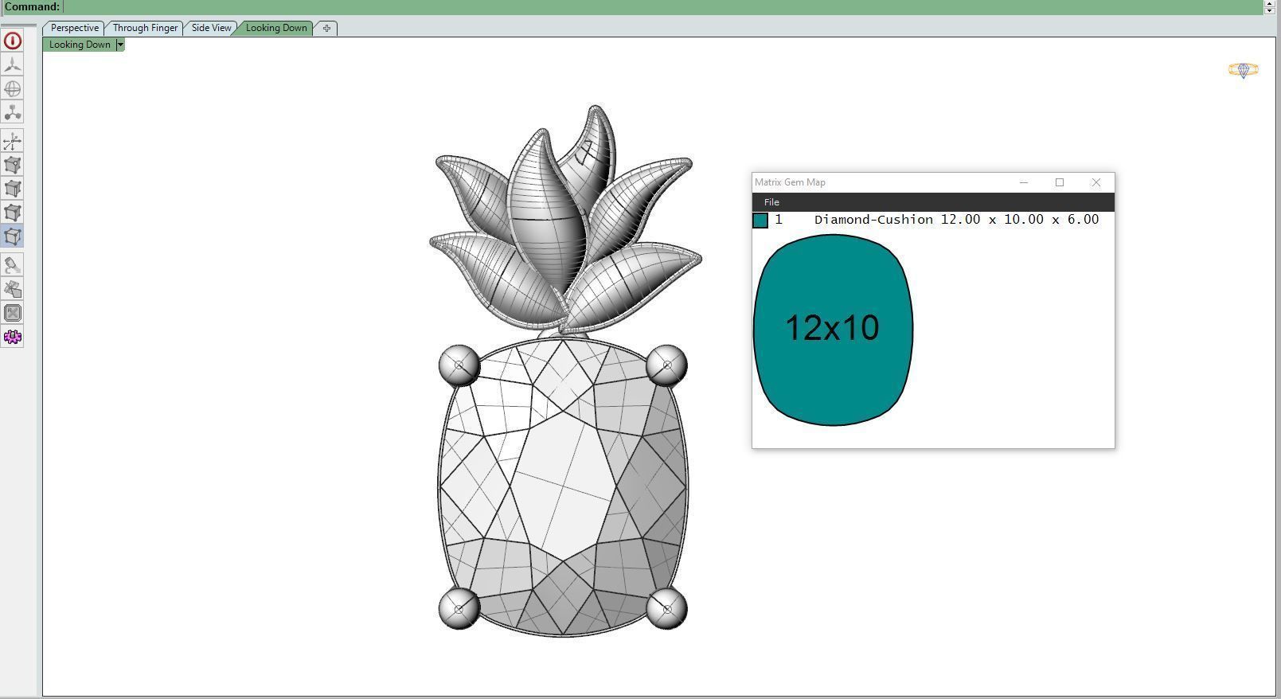Click in the Command input field

click(x=663, y=7)
